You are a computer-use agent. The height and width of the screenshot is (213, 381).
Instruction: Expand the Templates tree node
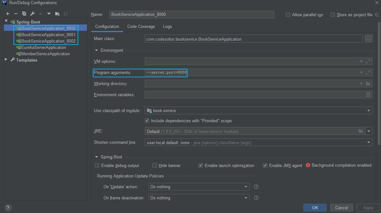point(6,60)
